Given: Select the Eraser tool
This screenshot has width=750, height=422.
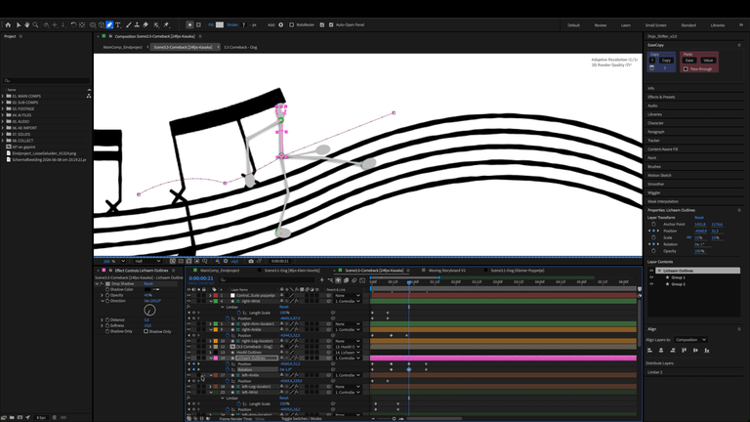Looking at the screenshot, I should (146, 24).
